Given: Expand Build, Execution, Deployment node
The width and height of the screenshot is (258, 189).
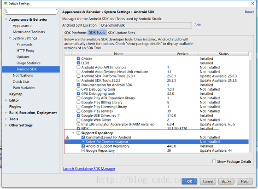Looking at the screenshot, I should [x=6, y=113].
